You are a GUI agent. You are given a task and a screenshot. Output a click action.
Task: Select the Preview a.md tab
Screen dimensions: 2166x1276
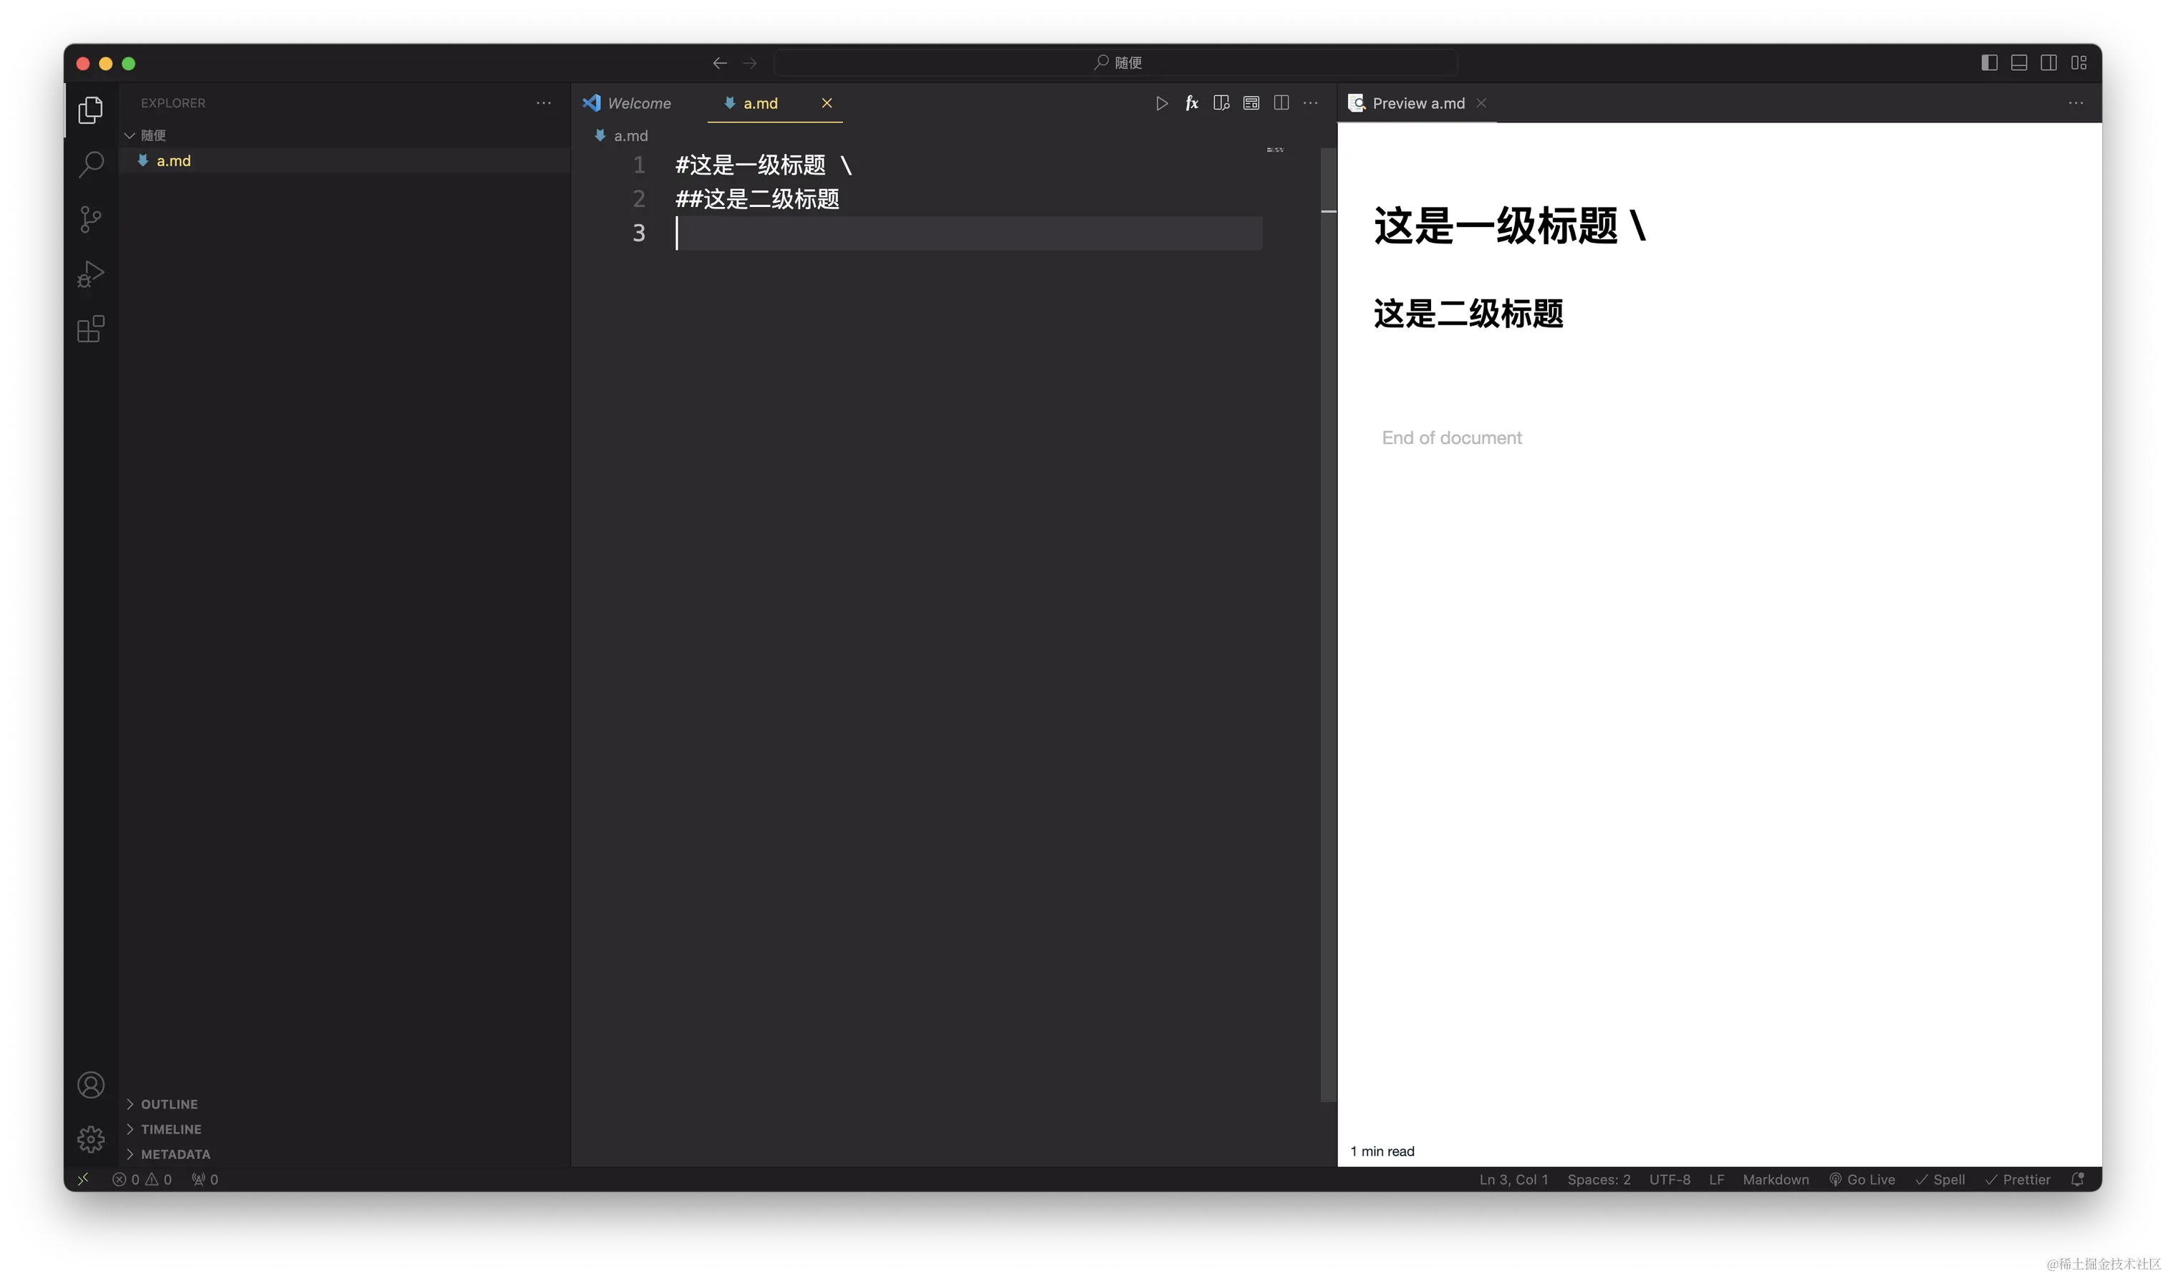(x=1418, y=103)
